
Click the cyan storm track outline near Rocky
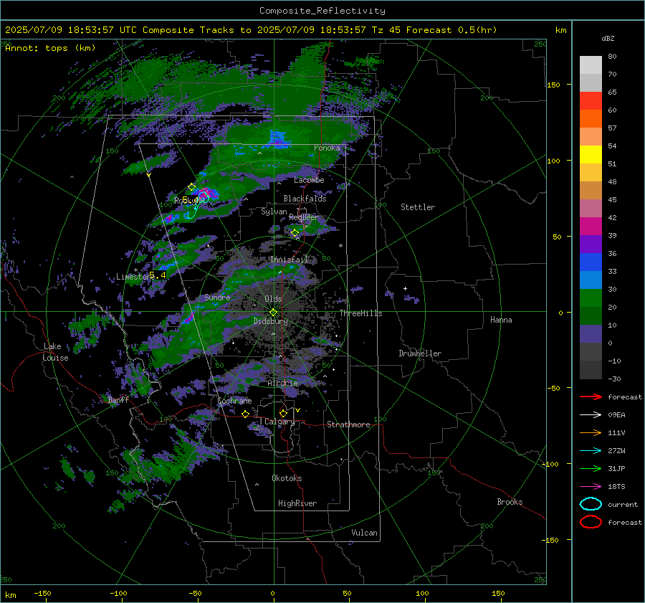[x=199, y=204]
